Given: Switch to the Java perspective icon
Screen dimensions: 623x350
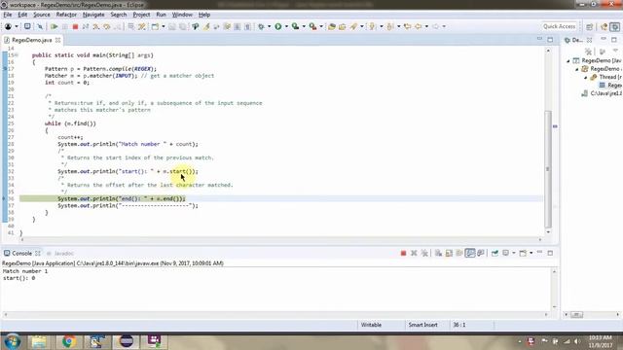Looking at the screenshot, I should coord(604,26).
